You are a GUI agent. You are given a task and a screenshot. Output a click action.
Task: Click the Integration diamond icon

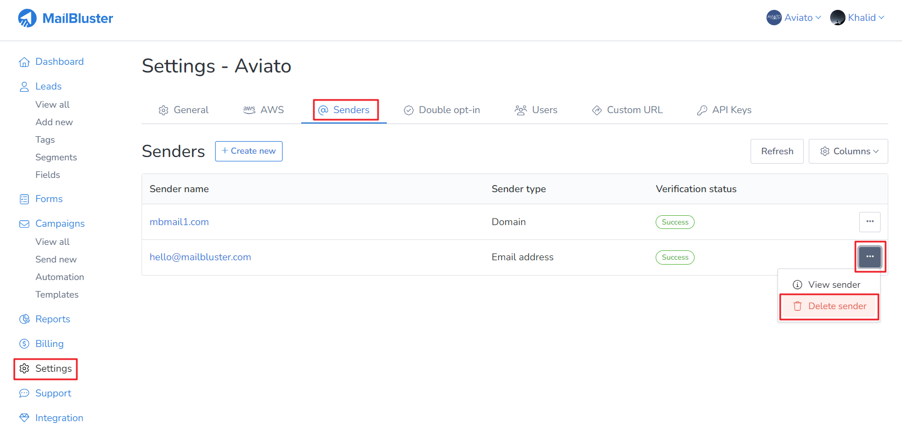pyautogui.click(x=24, y=418)
